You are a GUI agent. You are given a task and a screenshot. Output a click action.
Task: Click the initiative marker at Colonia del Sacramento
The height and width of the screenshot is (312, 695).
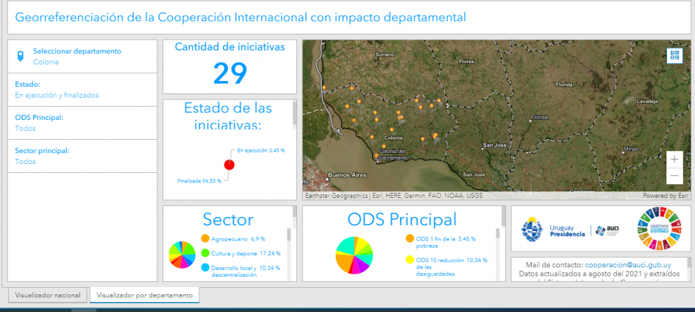(377, 155)
